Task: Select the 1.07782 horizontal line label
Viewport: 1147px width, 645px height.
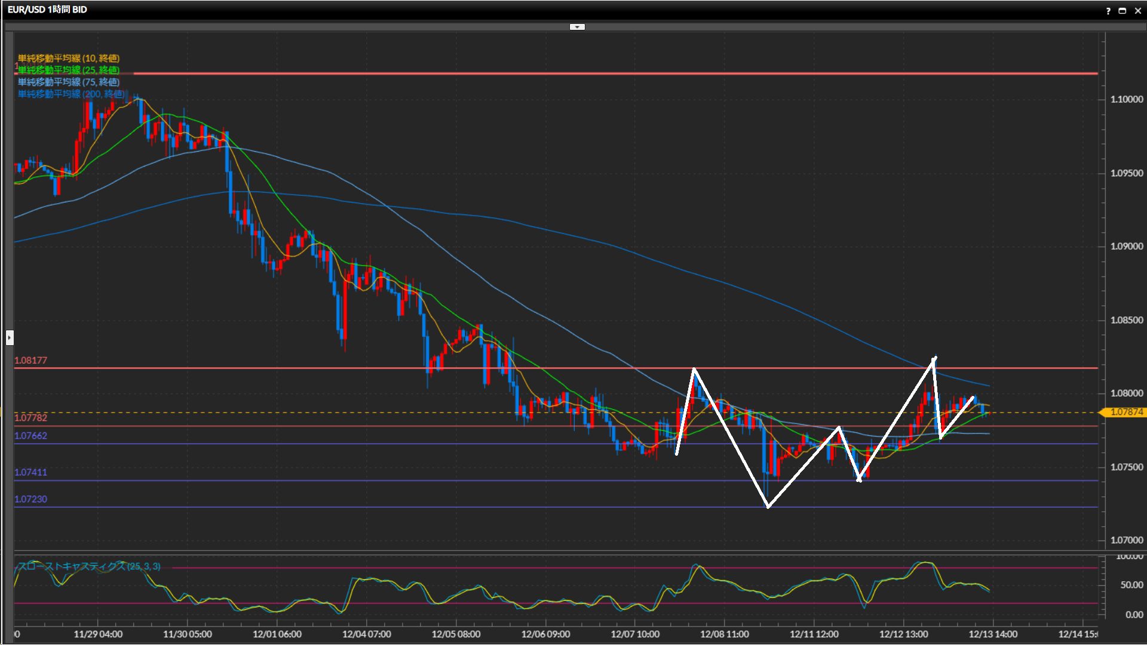Action: point(30,417)
